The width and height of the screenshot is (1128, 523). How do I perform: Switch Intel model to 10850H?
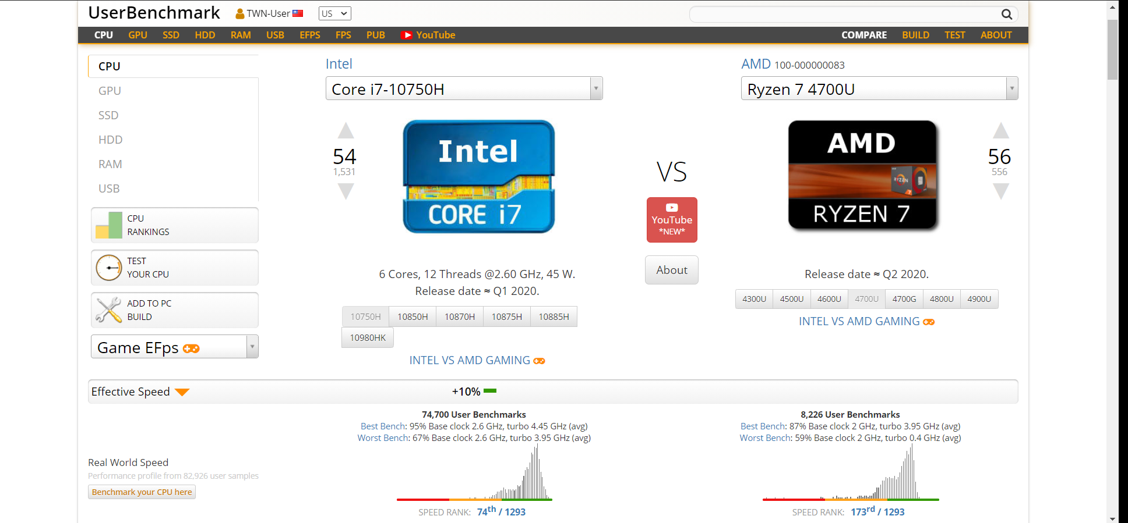pos(413,316)
